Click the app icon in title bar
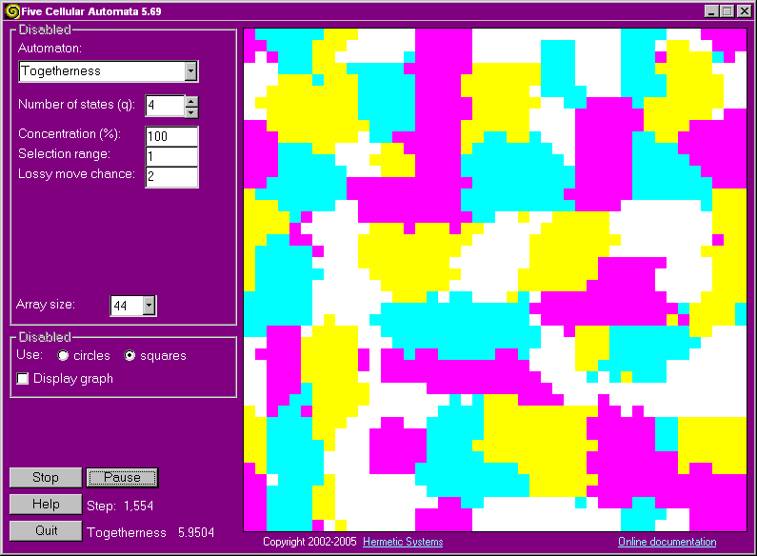The image size is (757, 556). pos(12,11)
